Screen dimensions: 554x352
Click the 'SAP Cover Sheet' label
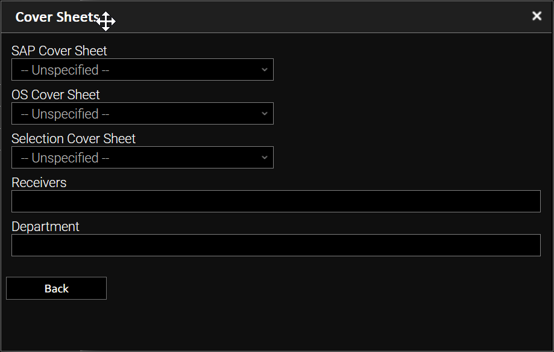pyautogui.click(x=59, y=51)
